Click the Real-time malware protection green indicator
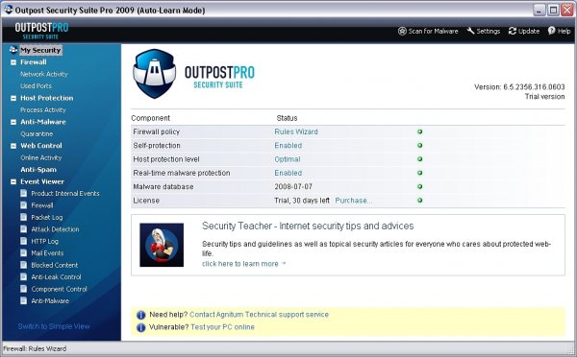Image resolution: width=577 pixels, height=357 pixels. pos(419,173)
